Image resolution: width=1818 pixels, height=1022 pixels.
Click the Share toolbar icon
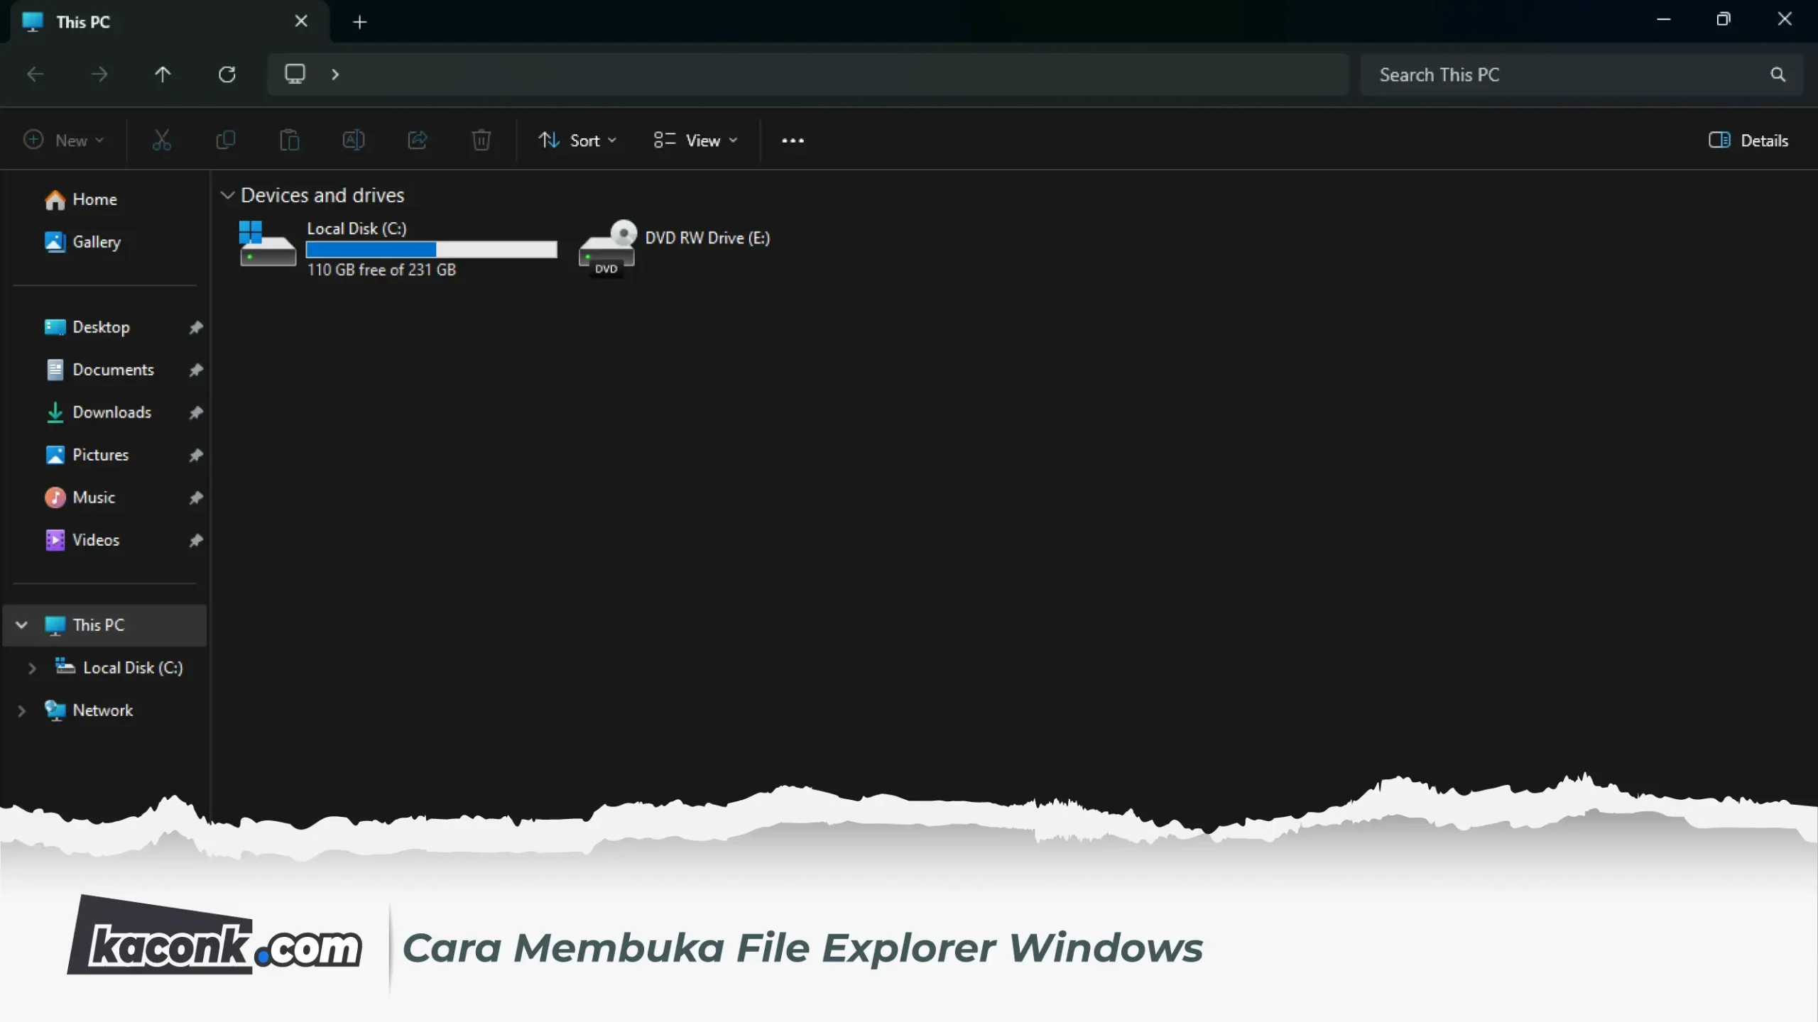(x=418, y=141)
